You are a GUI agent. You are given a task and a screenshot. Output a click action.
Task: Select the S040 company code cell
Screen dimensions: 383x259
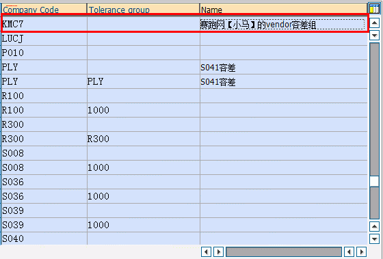click(44, 238)
